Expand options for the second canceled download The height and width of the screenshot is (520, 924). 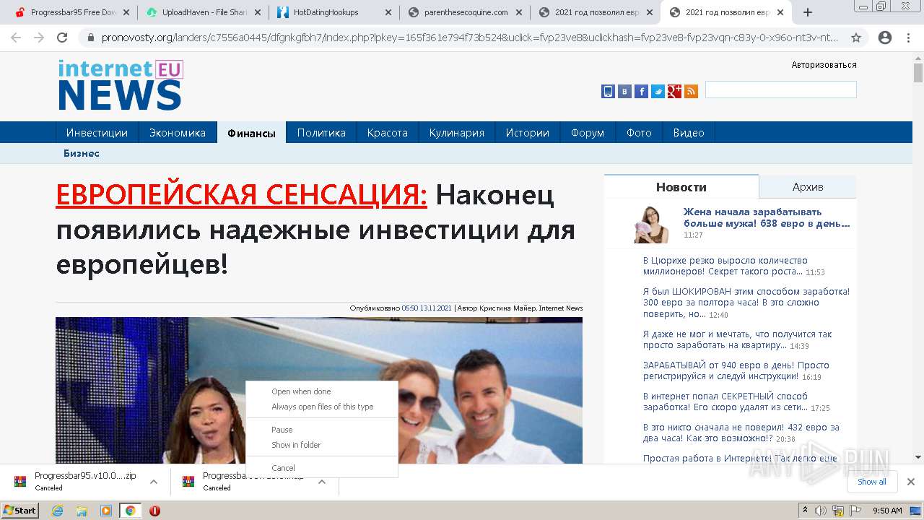point(322,482)
